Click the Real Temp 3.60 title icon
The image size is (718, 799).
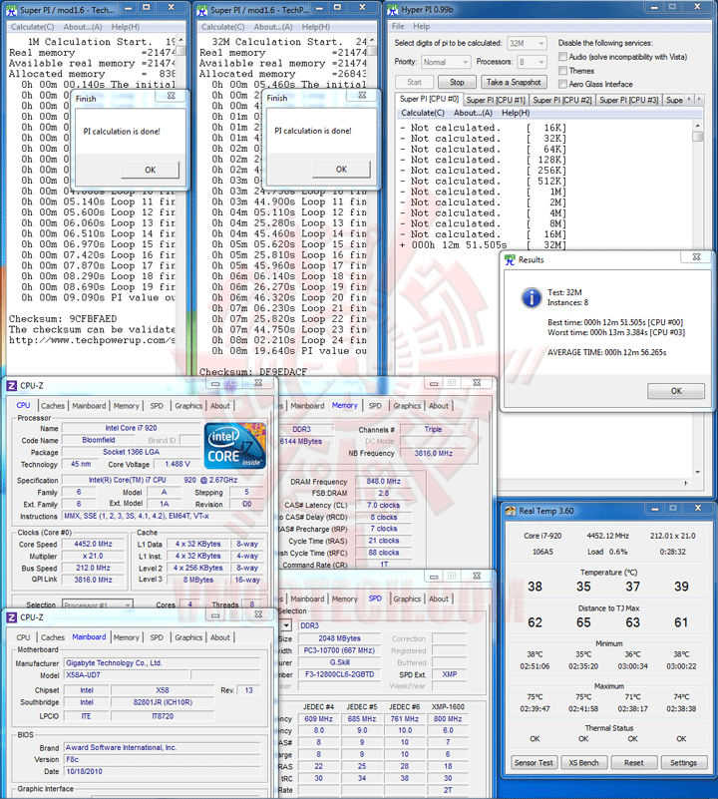(511, 511)
